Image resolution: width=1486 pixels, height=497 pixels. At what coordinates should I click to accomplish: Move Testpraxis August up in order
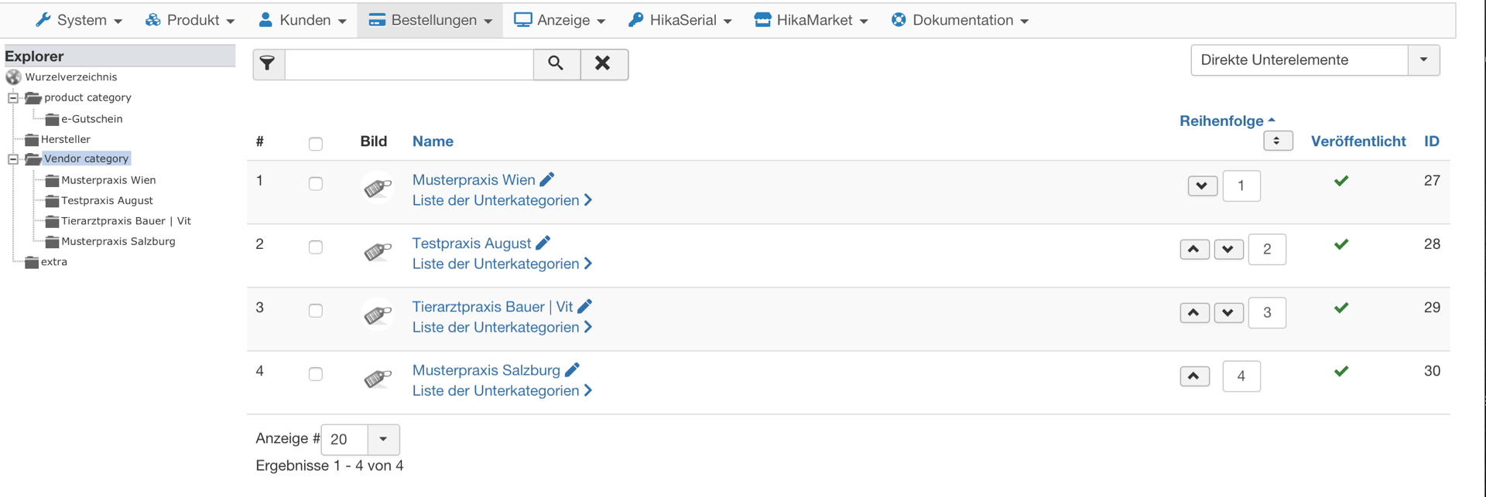[x=1193, y=249]
